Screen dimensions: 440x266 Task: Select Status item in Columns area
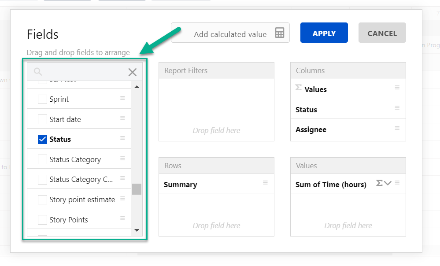tap(307, 110)
